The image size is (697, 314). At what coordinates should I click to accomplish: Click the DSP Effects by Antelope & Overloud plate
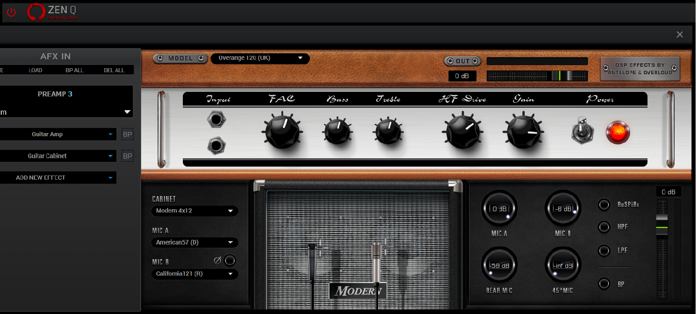click(640, 69)
